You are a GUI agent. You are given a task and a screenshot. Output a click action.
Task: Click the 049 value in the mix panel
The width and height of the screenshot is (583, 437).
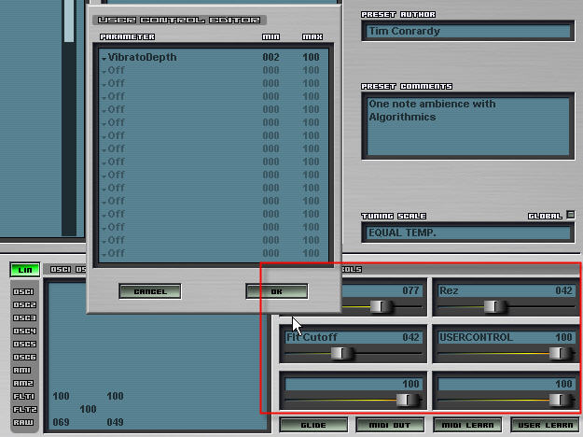(115, 422)
